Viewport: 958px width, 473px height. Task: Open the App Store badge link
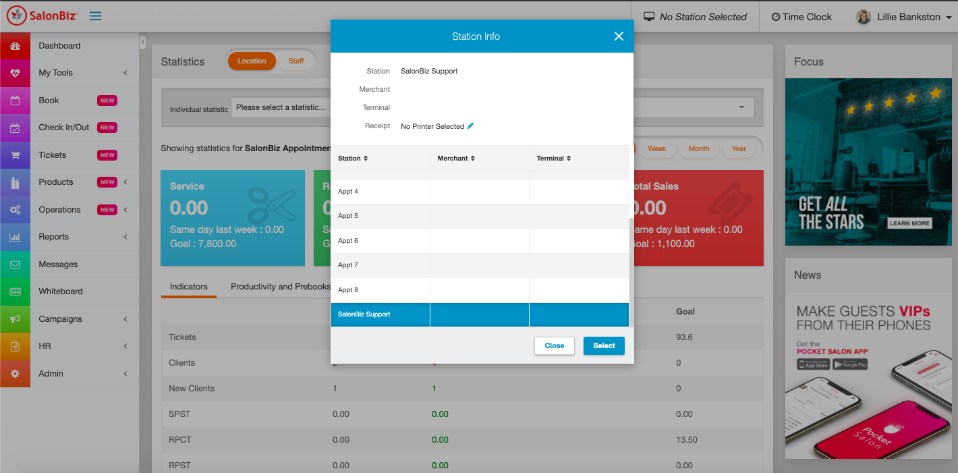(814, 364)
